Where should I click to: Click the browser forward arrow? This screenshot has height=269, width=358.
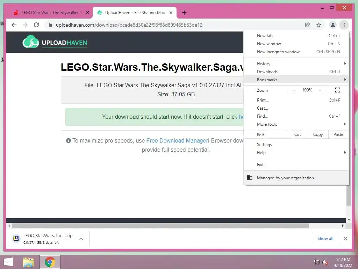25,25
